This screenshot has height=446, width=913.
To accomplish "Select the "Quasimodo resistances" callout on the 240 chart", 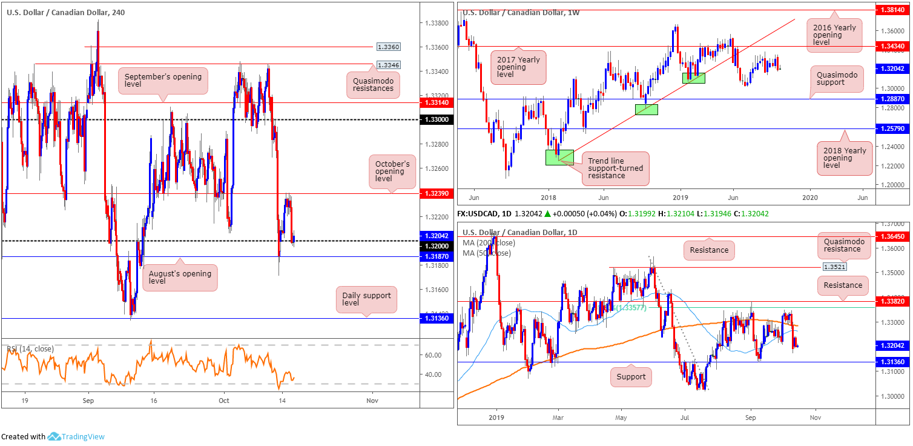I will [x=374, y=82].
